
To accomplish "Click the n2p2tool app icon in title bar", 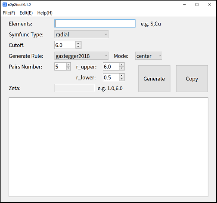I will (5, 5).
